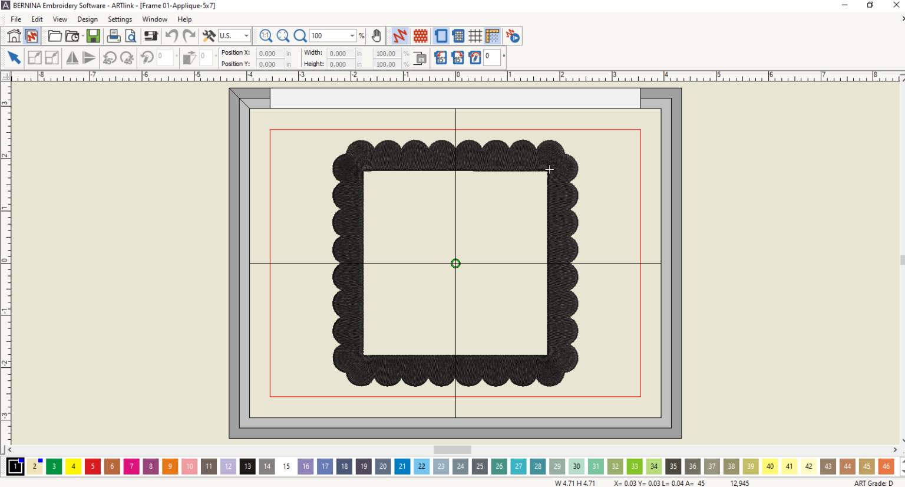905x487 pixels.
Task: Click the Print Preview icon
Action: tap(131, 36)
